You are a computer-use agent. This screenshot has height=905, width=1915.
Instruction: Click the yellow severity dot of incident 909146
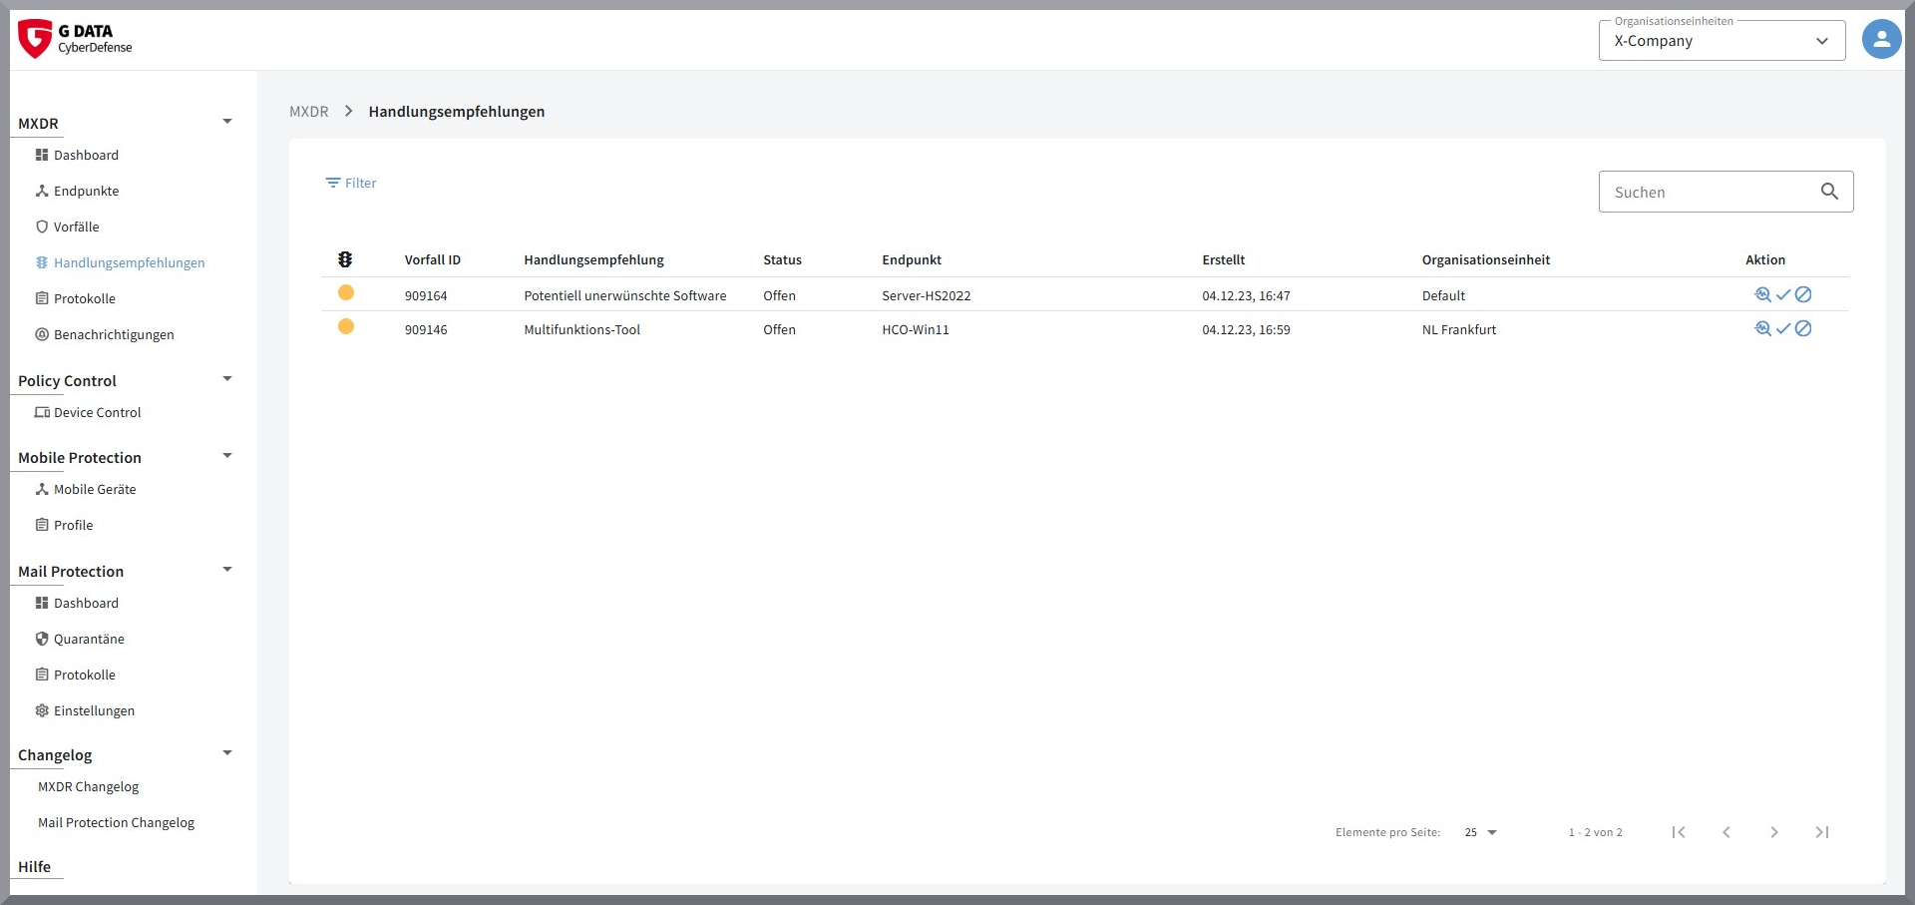tap(346, 326)
